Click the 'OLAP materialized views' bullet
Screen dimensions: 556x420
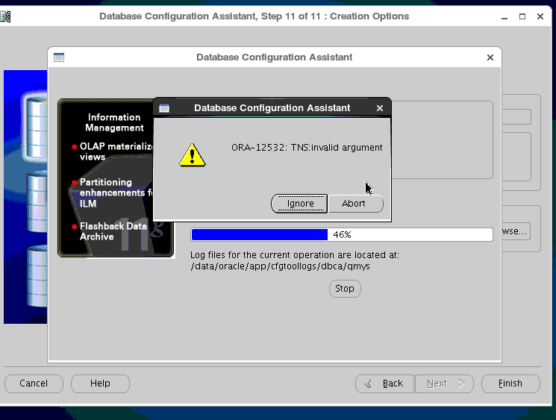coord(113,151)
